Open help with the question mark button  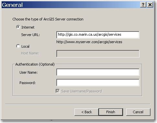tap(143, 5)
